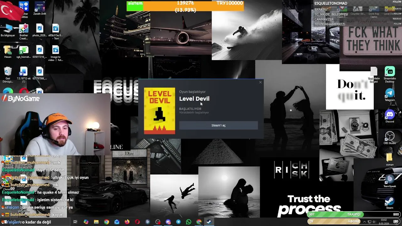Image resolution: width=402 pixels, height=226 pixels.
Task: Close the Level Devil launch dialog
Action: tap(260, 82)
